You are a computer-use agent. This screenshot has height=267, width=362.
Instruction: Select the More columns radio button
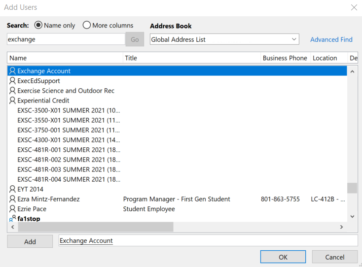pyautogui.click(x=87, y=25)
